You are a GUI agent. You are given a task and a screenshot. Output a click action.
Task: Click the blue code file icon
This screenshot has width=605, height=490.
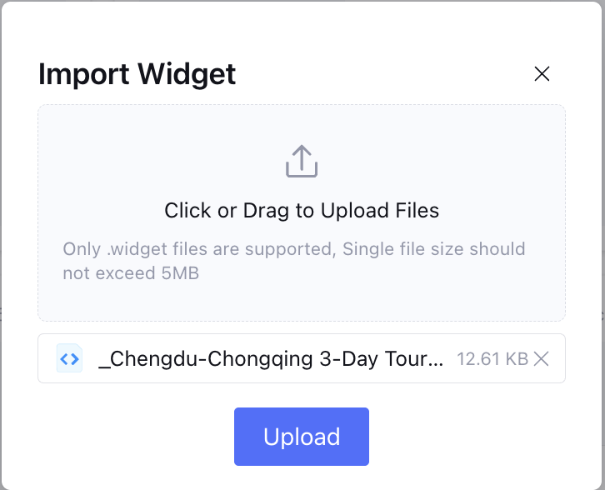[69, 358]
